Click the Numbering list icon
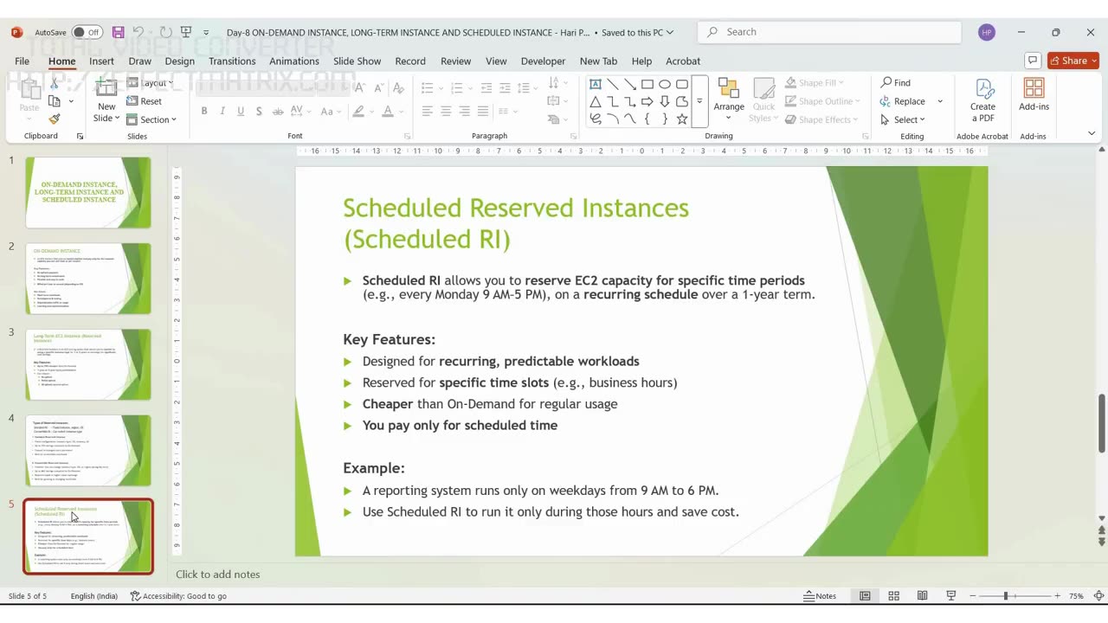 458,87
